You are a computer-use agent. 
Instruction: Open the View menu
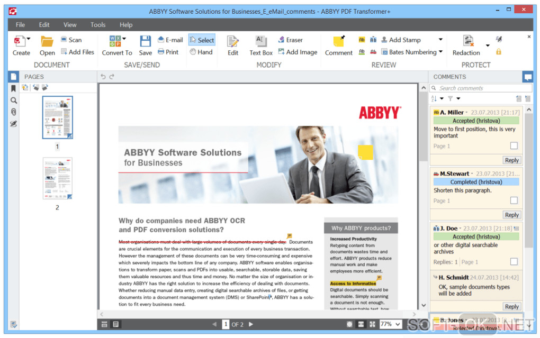[x=70, y=25]
